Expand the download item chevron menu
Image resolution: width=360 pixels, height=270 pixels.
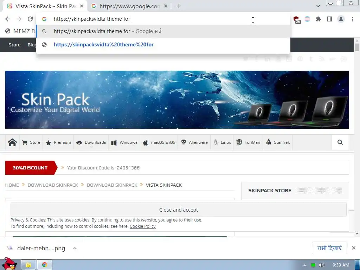(x=75, y=248)
